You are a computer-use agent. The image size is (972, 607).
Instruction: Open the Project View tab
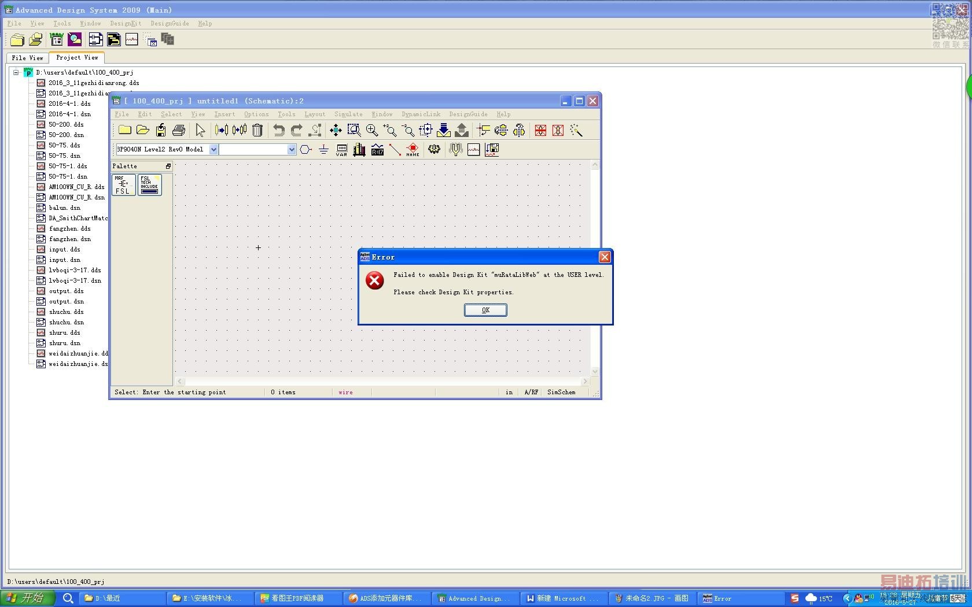(77, 58)
